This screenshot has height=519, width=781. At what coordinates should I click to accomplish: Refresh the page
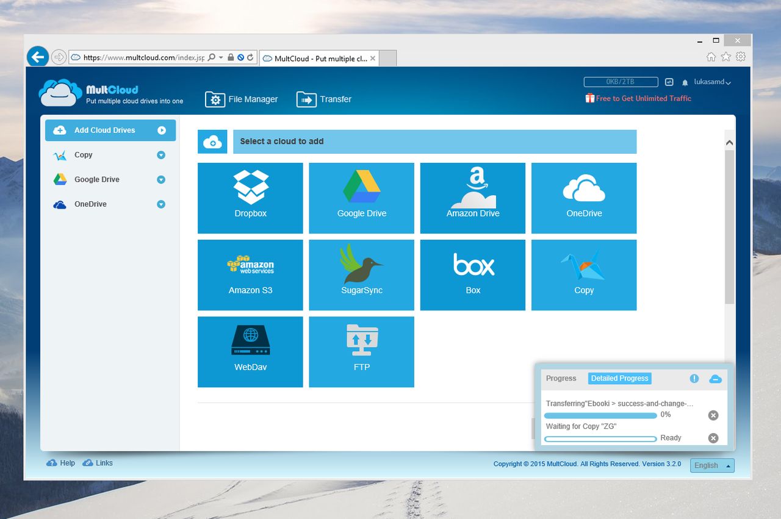250,57
